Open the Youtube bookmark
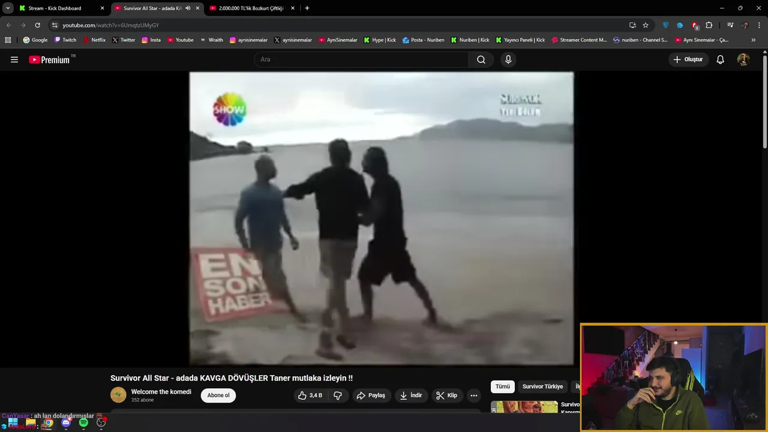This screenshot has width=768, height=432. (180, 40)
